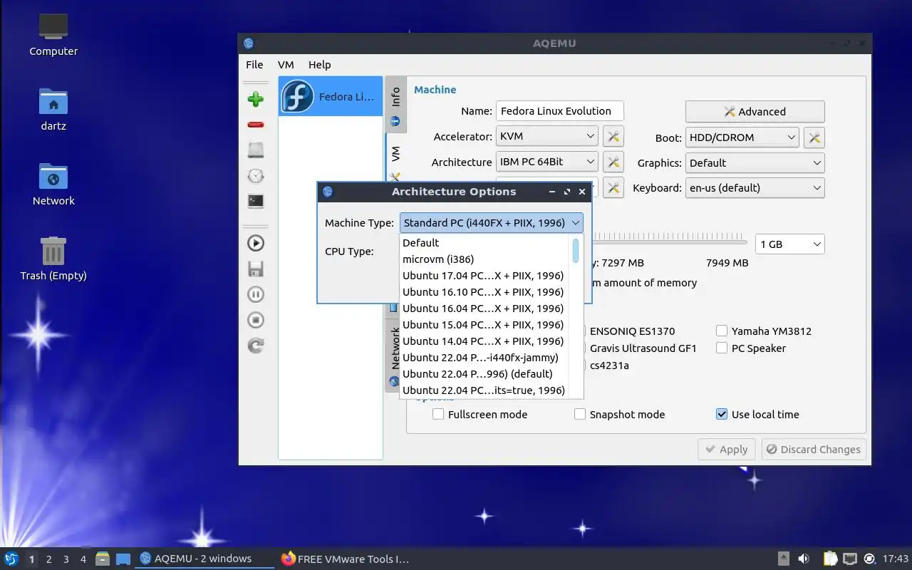Toggle Snapshot mode checkbox
The height and width of the screenshot is (570, 912).
point(580,414)
